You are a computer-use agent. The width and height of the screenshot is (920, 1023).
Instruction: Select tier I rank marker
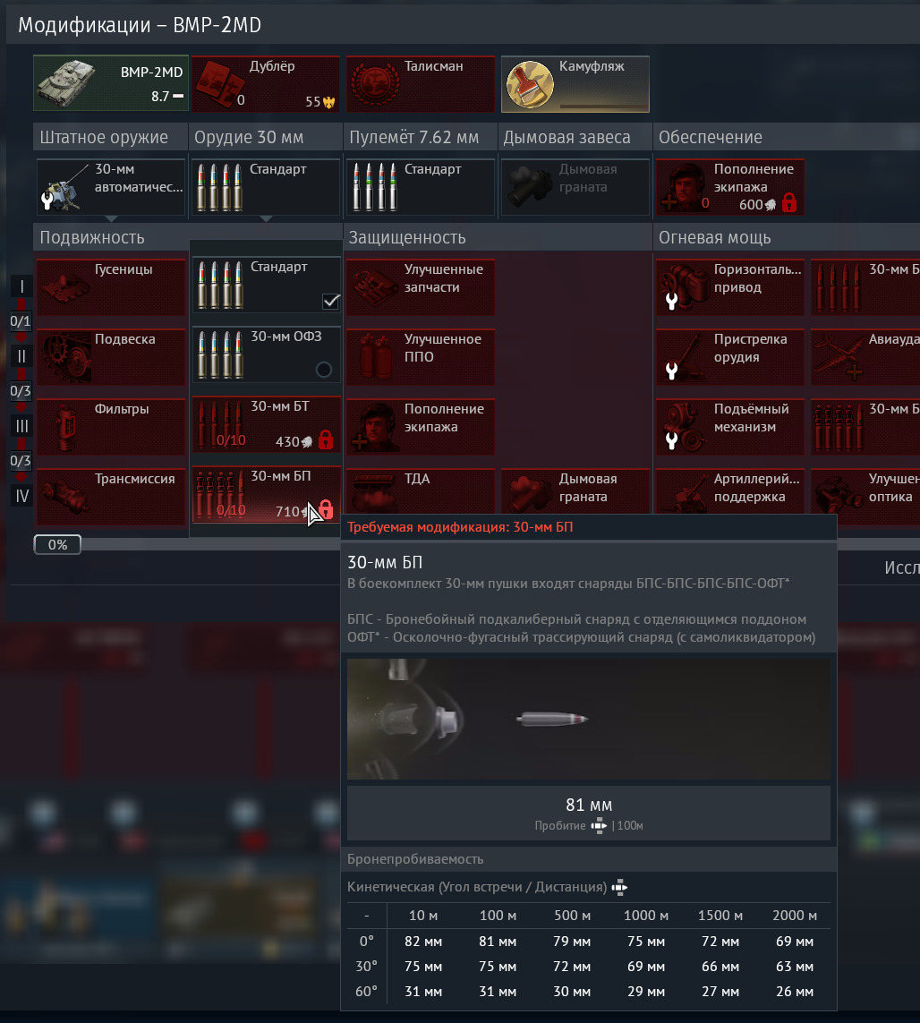tap(22, 286)
